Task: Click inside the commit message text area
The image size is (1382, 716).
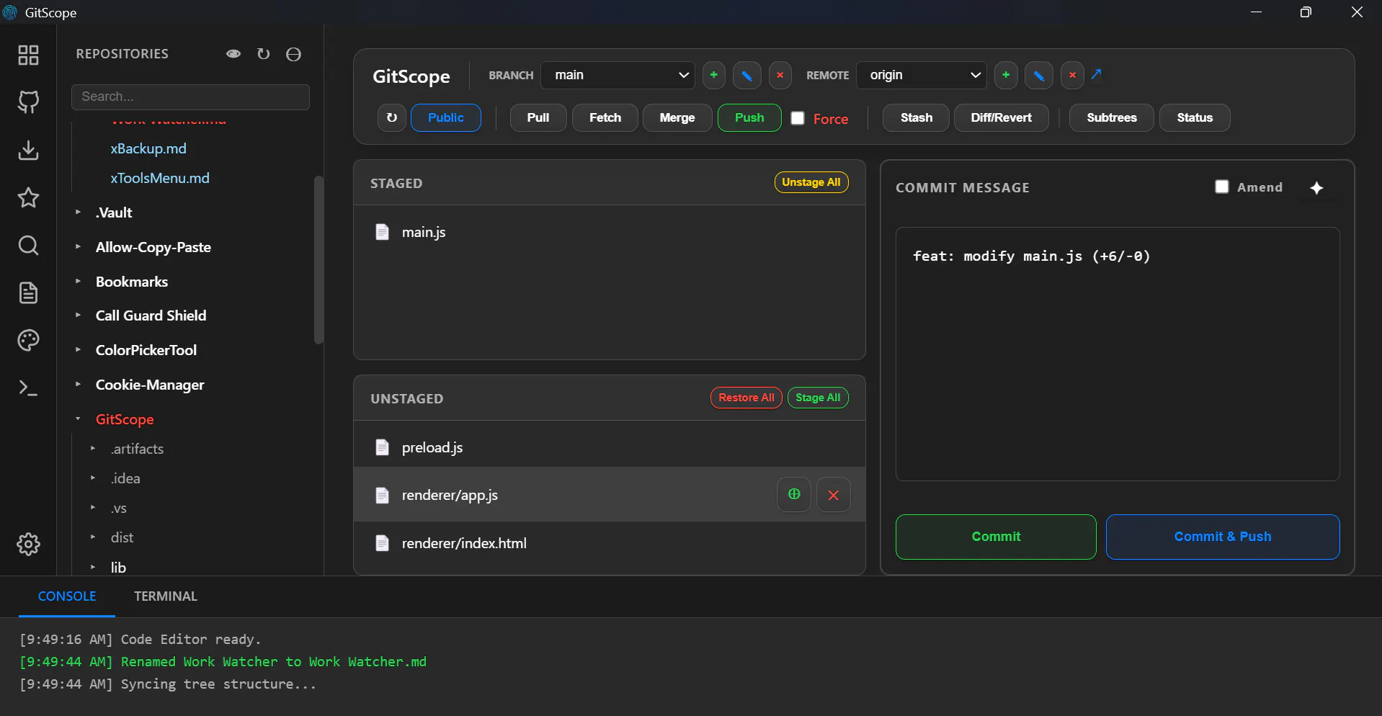Action: point(1118,354)
